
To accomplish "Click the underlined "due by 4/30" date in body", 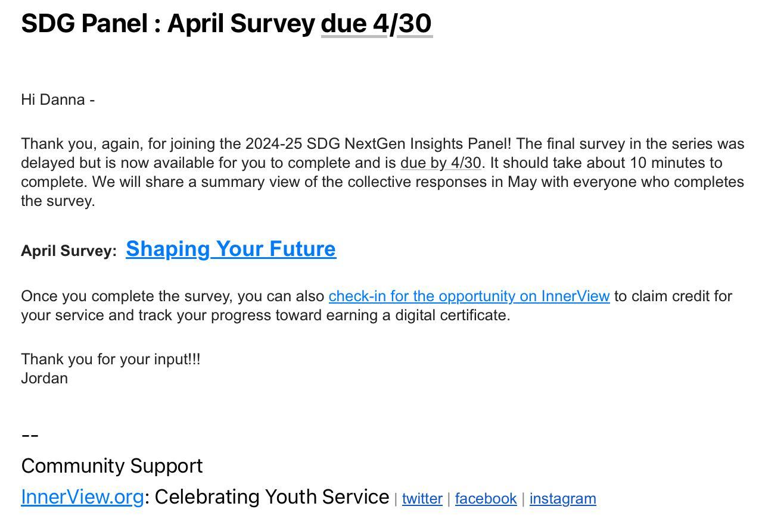I will click(440, 163).
